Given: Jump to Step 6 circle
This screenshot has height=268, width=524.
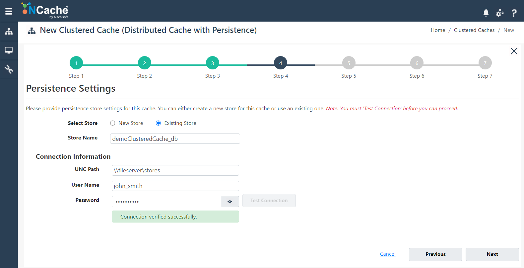Looking at the screenshot, I should (417, 63).
